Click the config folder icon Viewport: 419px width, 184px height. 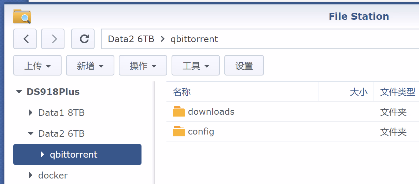[179, 131]
